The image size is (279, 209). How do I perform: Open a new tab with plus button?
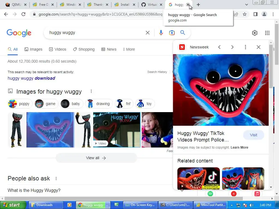coord(198,5)
